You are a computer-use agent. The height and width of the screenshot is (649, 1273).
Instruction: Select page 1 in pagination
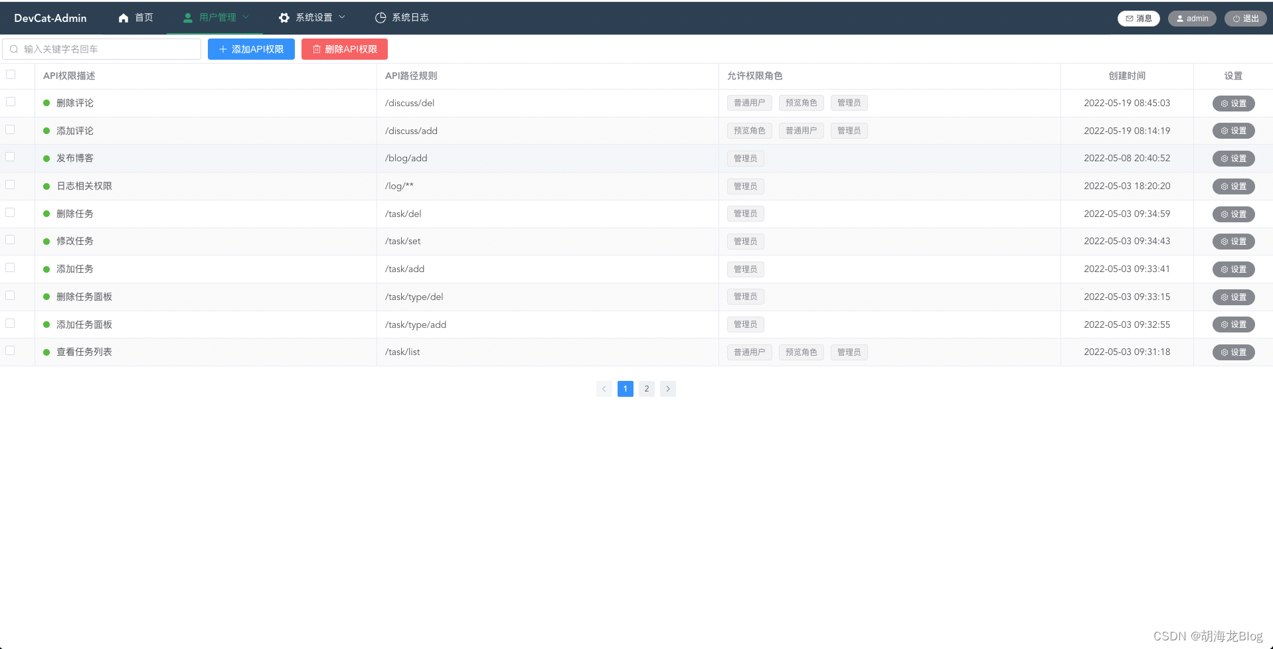tap(626, 389)
